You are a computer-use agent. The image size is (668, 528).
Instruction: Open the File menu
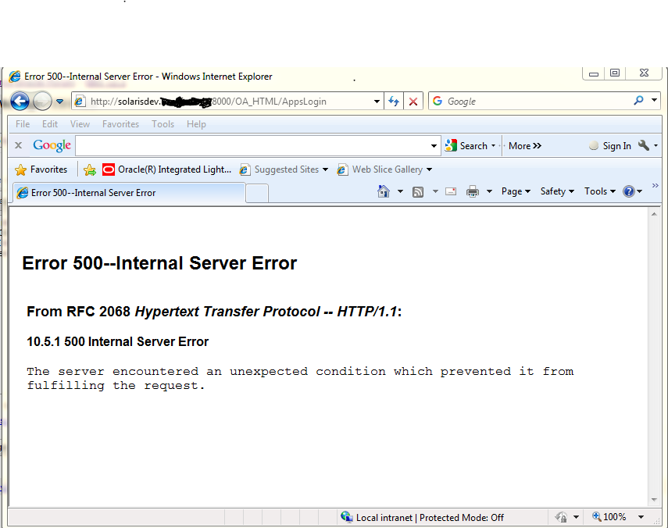tap(23, 124)
